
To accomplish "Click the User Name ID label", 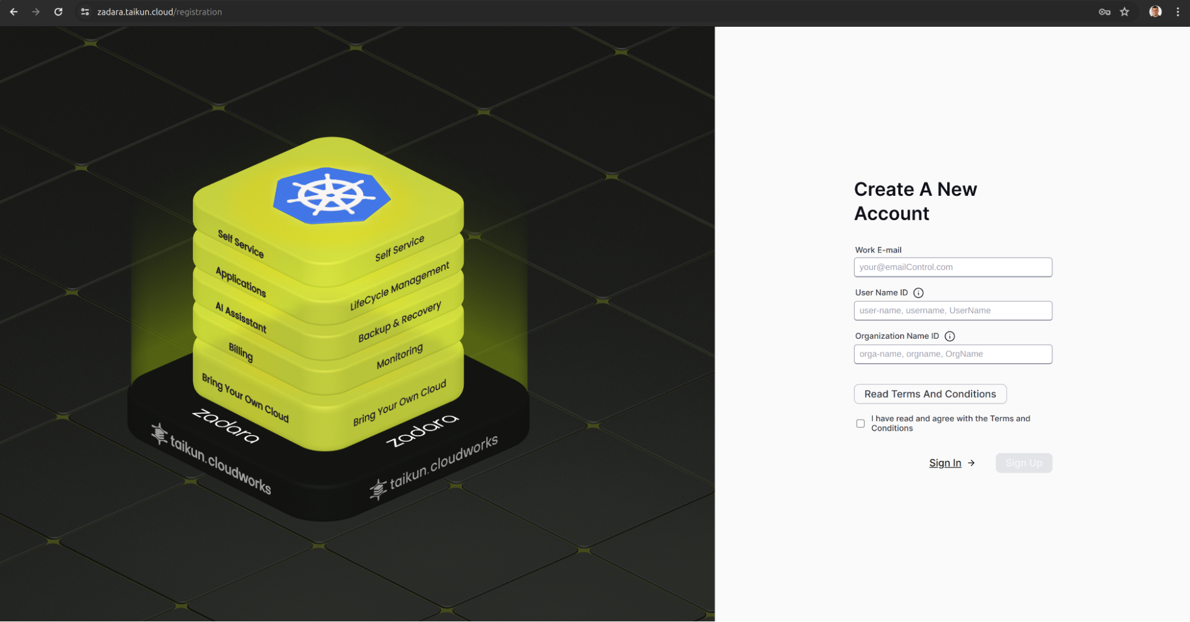I will pos(882,293).
